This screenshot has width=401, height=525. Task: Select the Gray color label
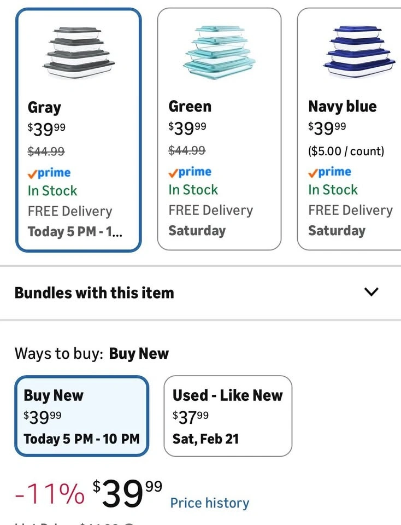(44, 107)
